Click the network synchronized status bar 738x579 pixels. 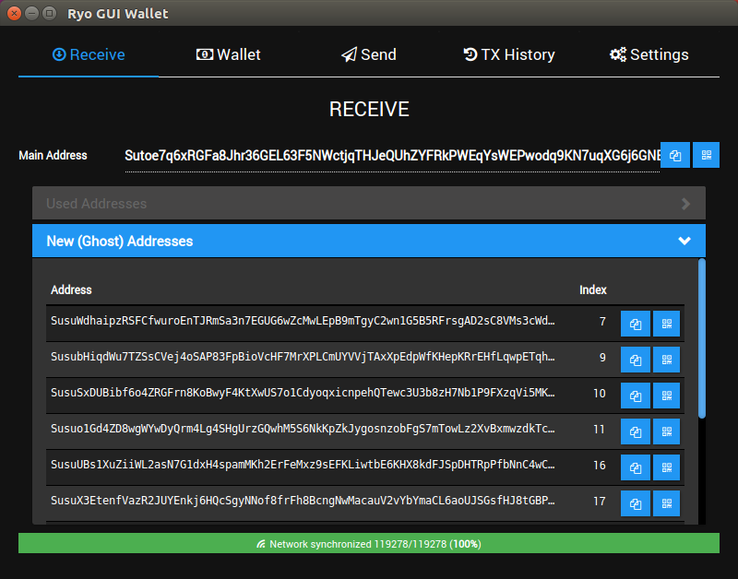pyautogui.click(x=369, y=544)
